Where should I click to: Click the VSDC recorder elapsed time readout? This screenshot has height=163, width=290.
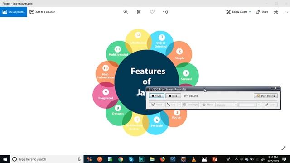pos(191,96)
